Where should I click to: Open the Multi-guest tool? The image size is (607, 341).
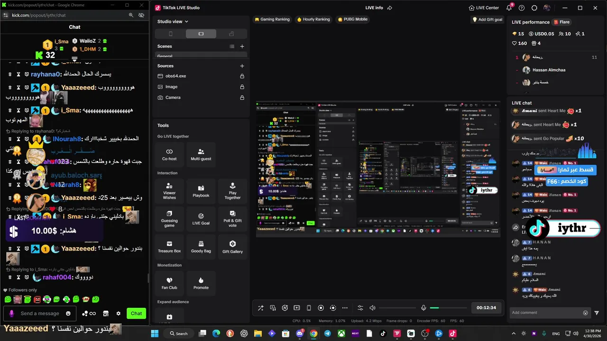[x=201, y=154]
